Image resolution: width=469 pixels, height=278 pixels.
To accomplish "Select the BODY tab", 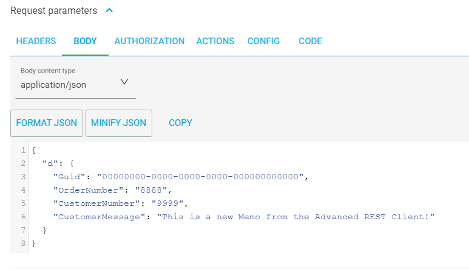I will 86,41.
